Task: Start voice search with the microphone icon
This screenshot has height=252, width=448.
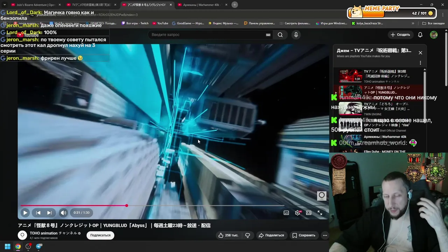Action: click(x=296, y=35)
